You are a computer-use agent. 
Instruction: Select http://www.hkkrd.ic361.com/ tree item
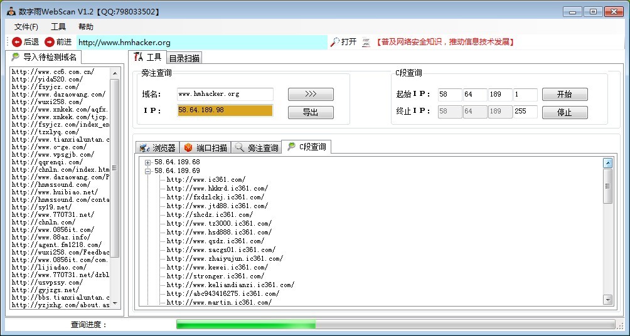(217, 188)
